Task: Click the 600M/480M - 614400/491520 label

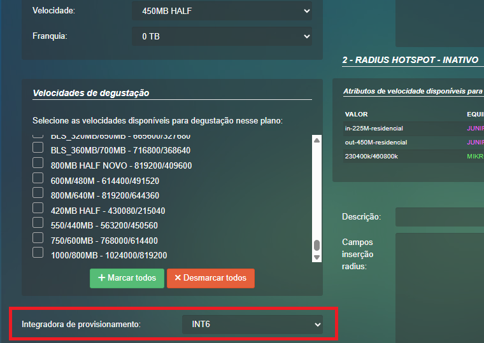Action: point(105,181)
